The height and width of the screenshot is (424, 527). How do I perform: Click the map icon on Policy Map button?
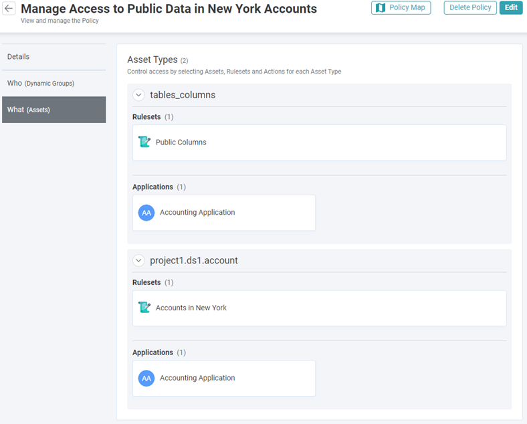(x=381, y=8)
